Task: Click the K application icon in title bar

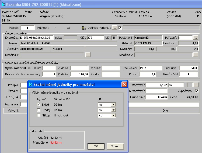Action: point(3,5)
